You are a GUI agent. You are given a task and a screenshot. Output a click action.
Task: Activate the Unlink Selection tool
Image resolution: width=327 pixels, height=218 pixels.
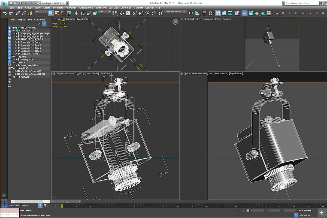click(24, 13)
